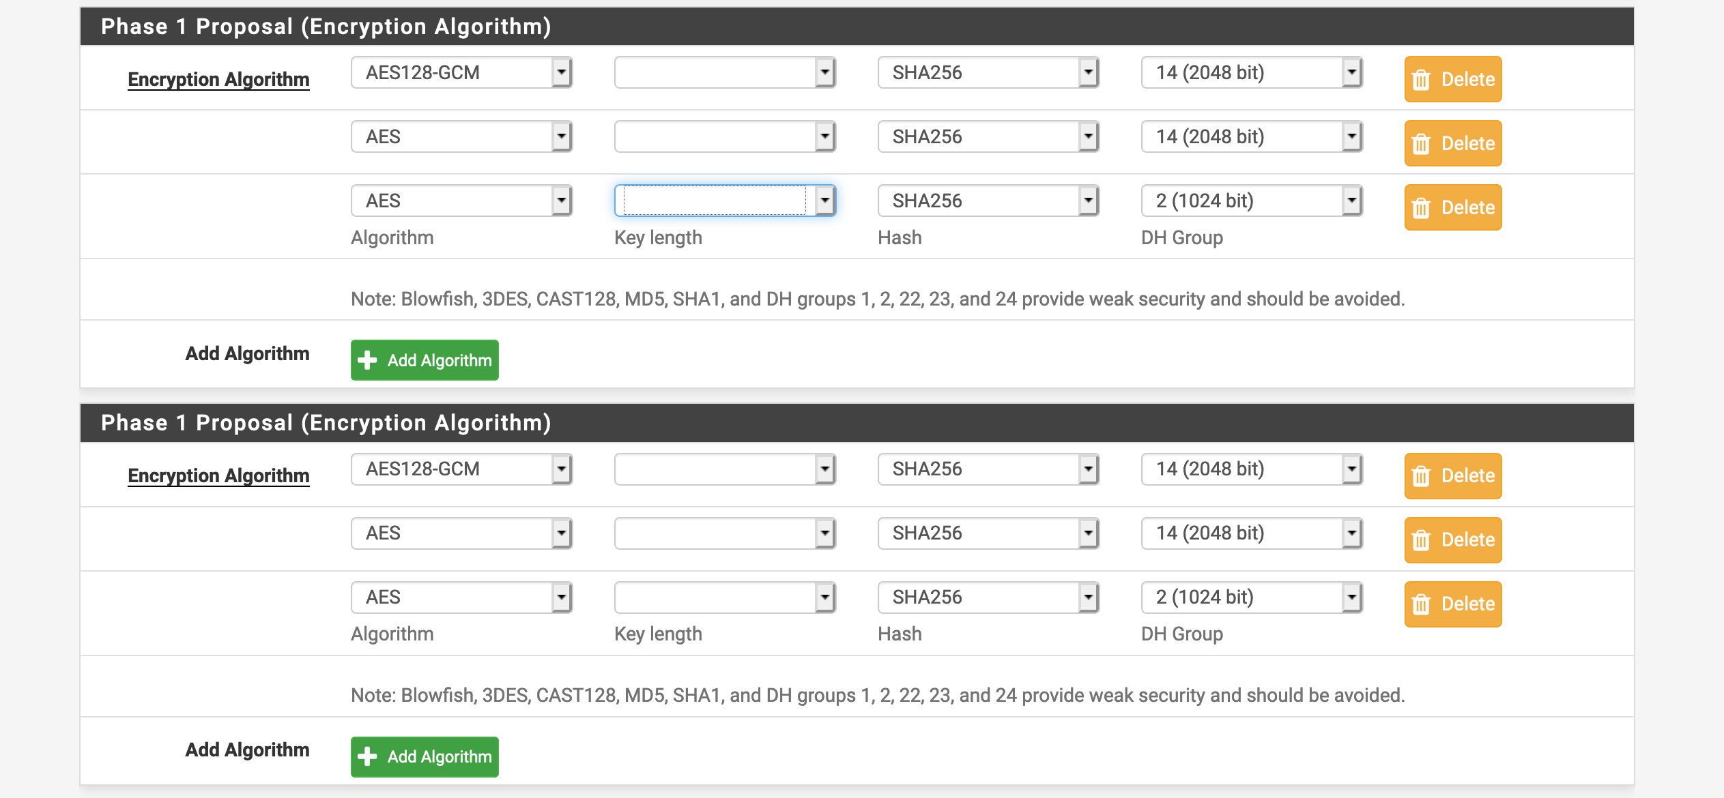Open SHA256 hash dropdown in lower 2 (1024 bit) row
The width and height of the screenshot is (1724, 798).
click(988, 597)
